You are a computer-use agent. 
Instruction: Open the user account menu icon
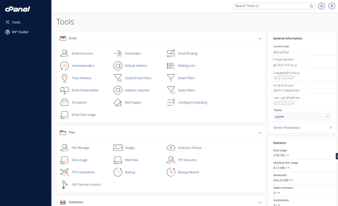click(332, 6)
